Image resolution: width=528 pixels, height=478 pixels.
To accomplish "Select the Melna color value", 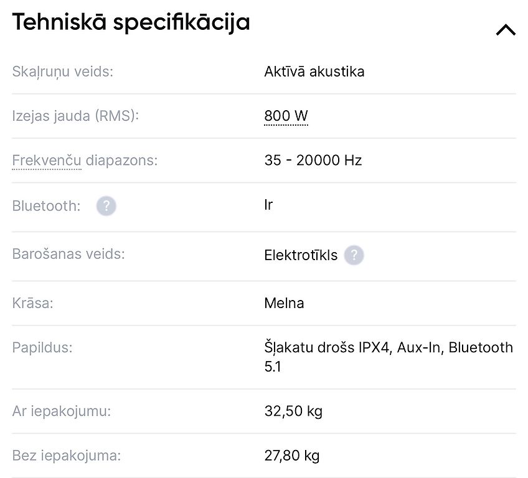I will [x=284, y=303].
